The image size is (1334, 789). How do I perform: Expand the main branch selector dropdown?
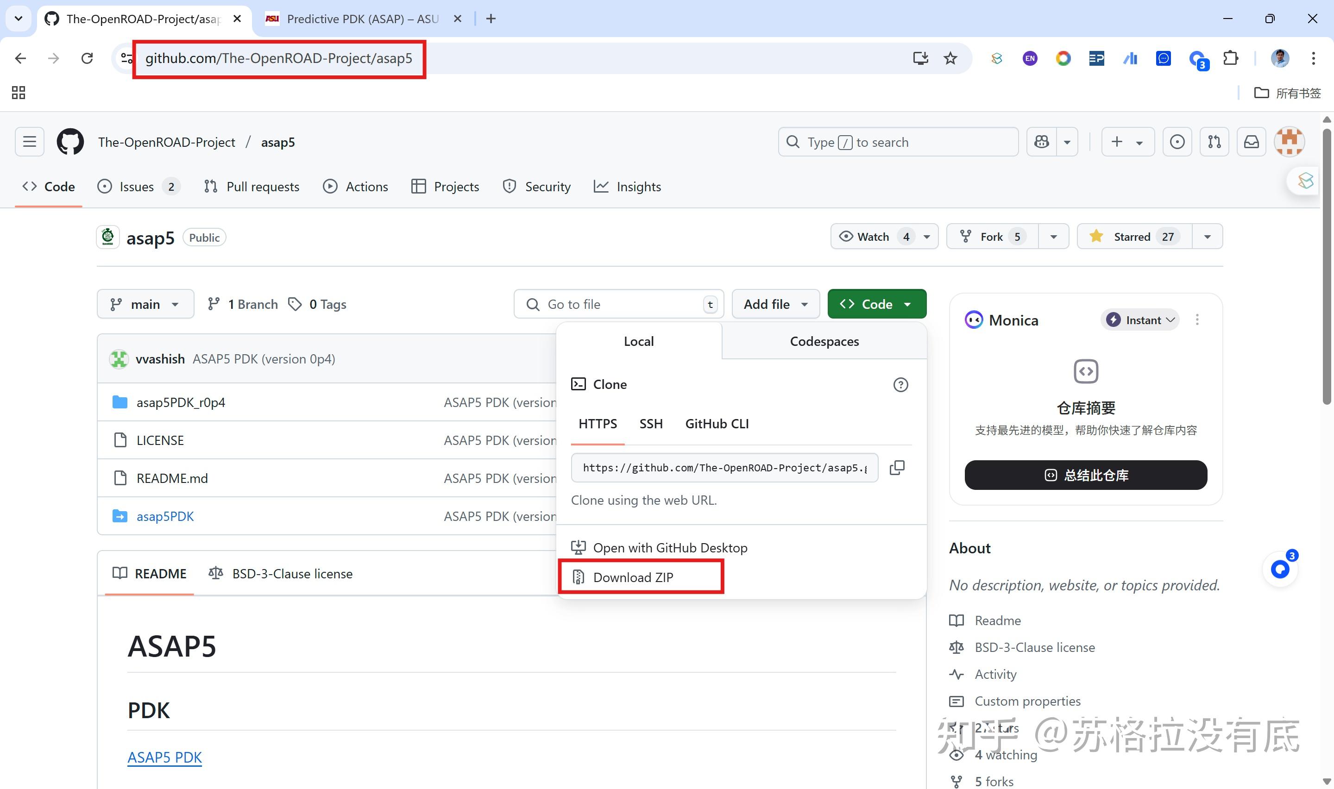click(145, 304)
